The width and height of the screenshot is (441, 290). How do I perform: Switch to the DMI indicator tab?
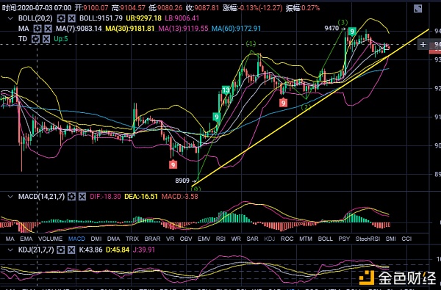click(x=96, y=239)
